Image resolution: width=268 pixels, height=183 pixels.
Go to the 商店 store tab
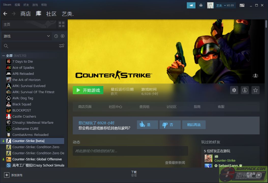click(26, 14)
